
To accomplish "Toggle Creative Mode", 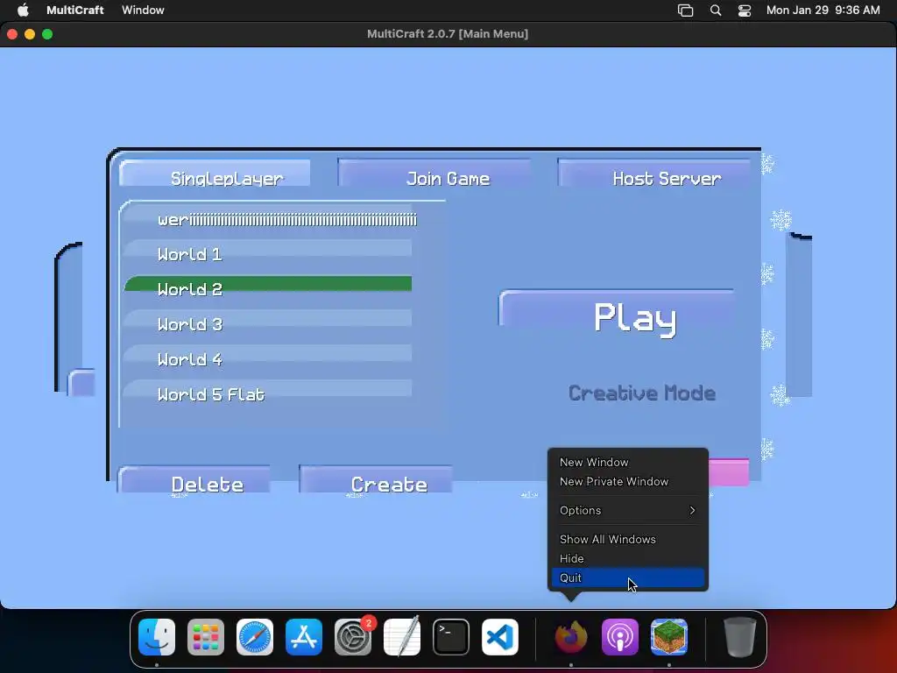I will 642,393.
